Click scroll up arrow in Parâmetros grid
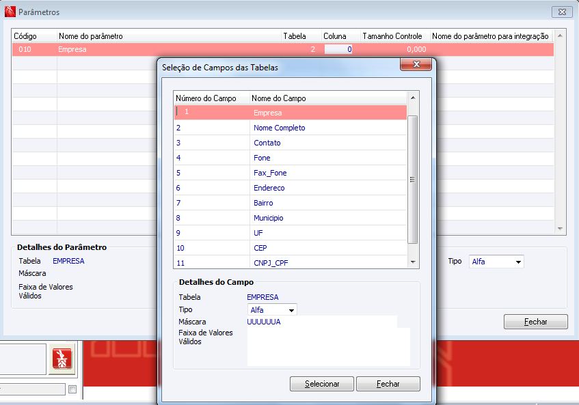This screenshot has width=579, height=405. (x=560, y=36)
